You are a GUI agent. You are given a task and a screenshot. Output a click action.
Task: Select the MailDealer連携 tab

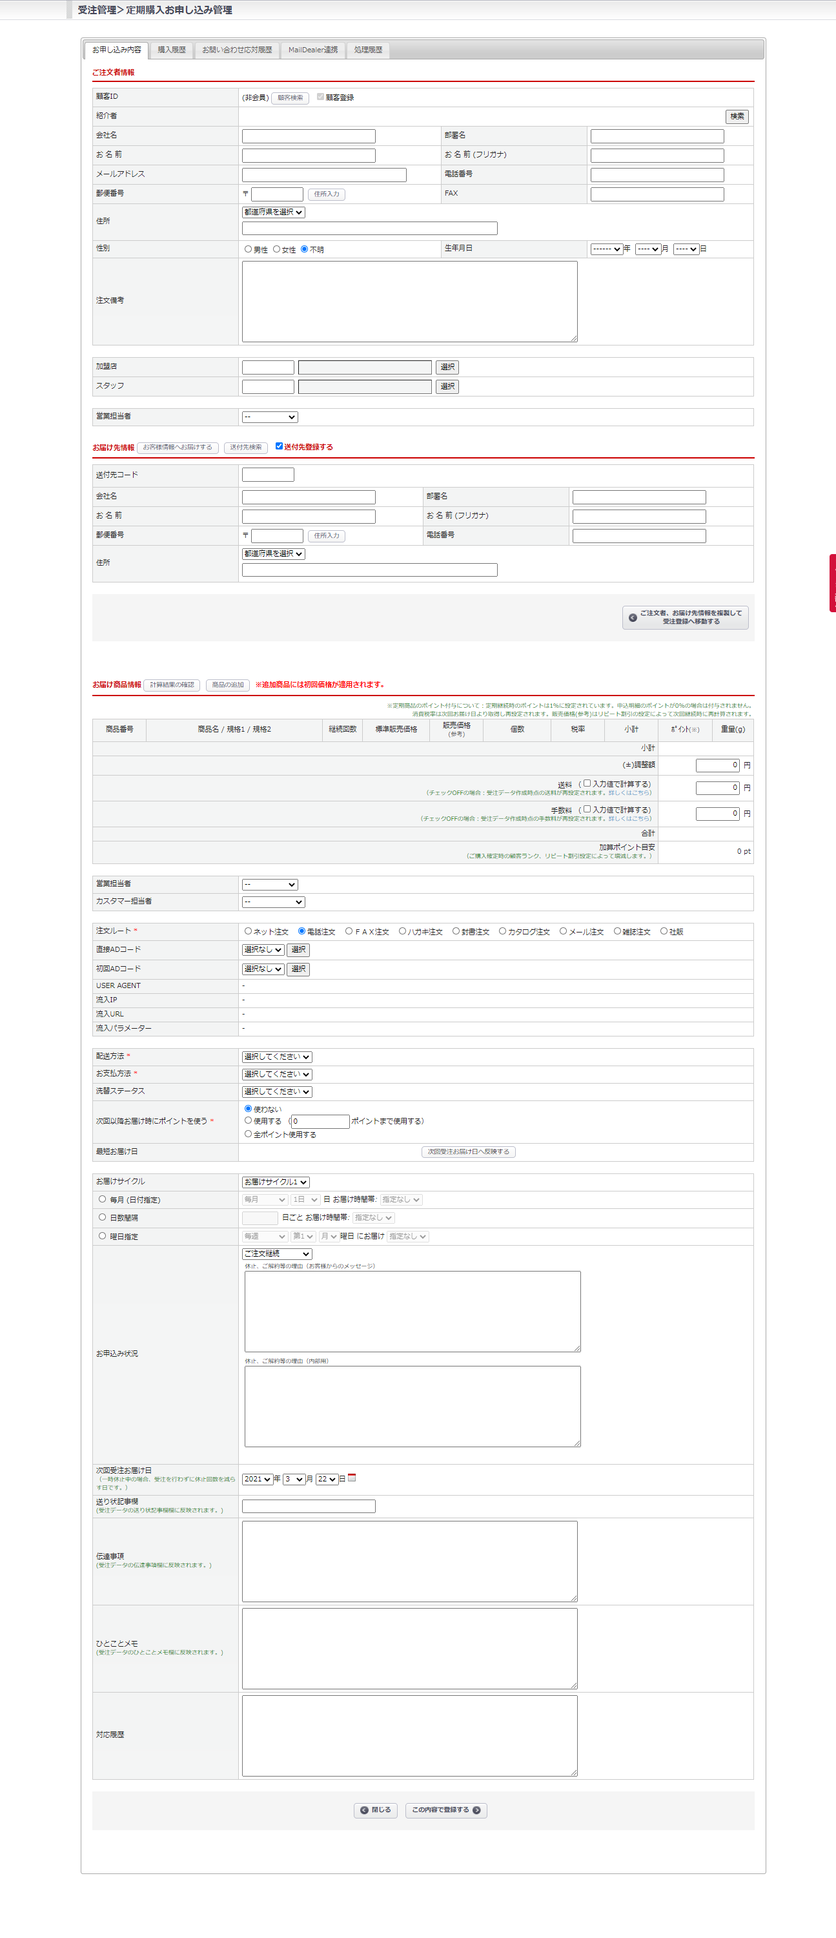click(312, 50)
